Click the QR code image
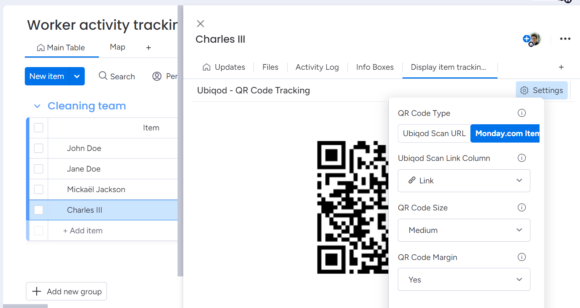 (353, 207)
